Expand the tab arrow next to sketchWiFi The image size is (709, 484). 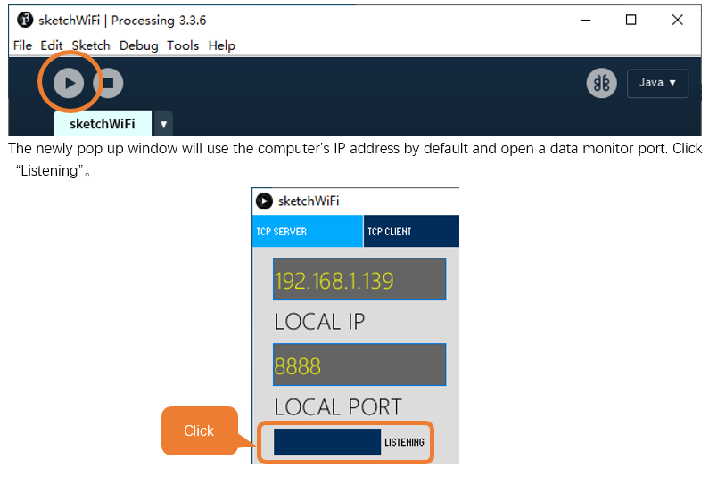coord(164,123)
